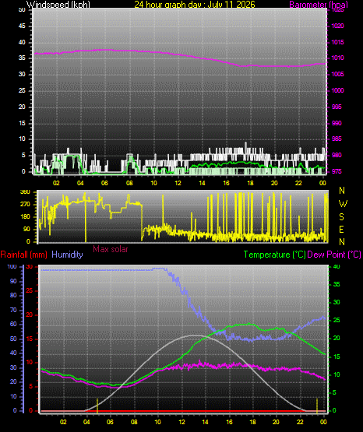Viewport: 363px width, 432px height.
Task: Click the upper N compass label
Action: [x=342, y=191]
